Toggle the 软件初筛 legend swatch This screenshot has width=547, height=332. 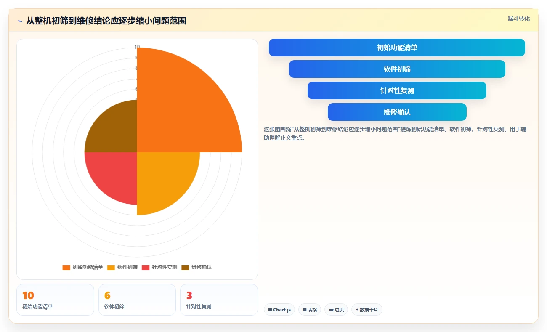tap(111, 267)
